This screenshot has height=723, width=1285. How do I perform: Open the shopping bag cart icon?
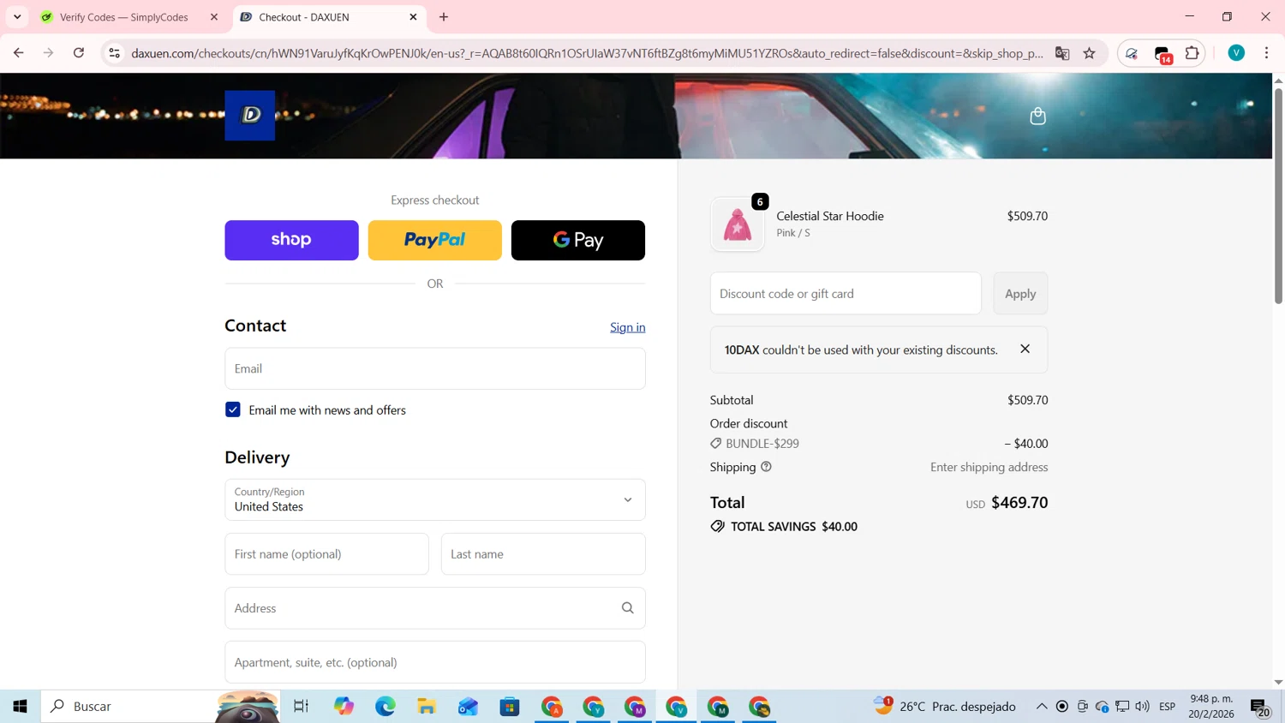1037,116
